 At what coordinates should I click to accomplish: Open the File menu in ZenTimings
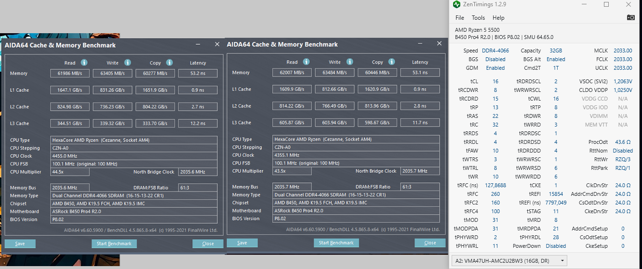tap(460, 18)
